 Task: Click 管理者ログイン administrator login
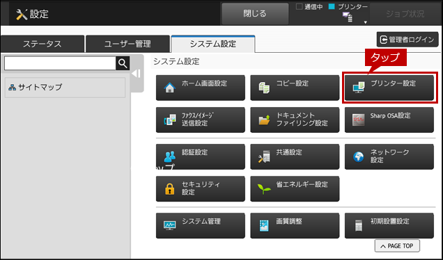407,40
